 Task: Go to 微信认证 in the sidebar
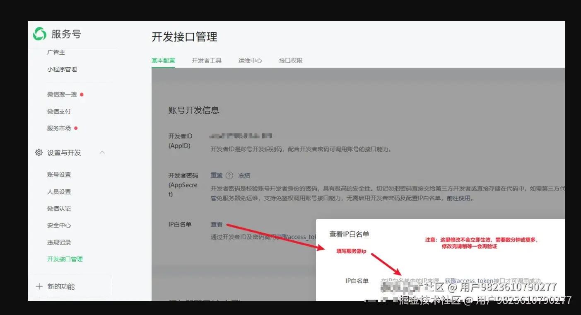click(59, 208)
